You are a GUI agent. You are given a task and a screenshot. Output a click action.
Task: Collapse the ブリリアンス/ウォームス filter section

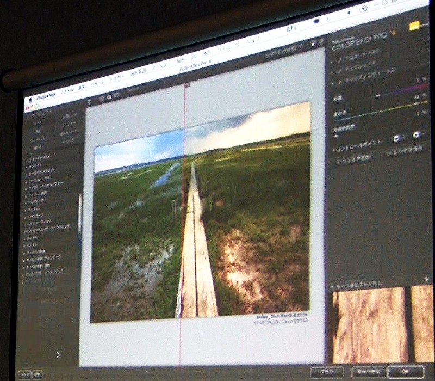tap(333, 84)
